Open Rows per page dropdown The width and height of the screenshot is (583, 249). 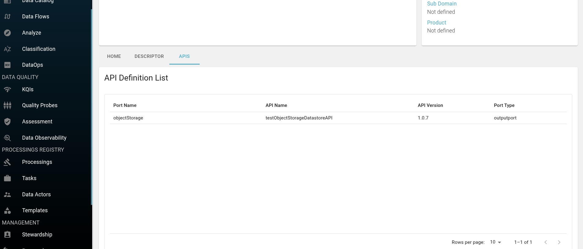tap(496, 242)
